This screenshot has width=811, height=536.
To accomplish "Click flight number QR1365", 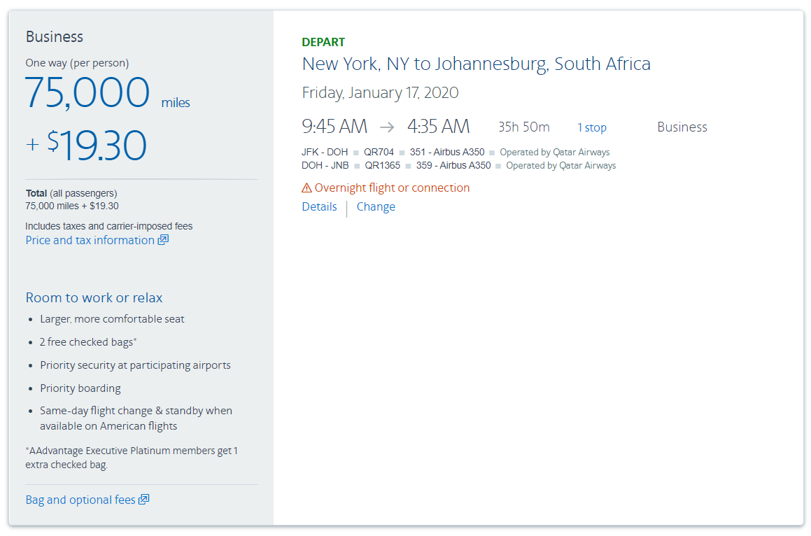I will (382, 166).
